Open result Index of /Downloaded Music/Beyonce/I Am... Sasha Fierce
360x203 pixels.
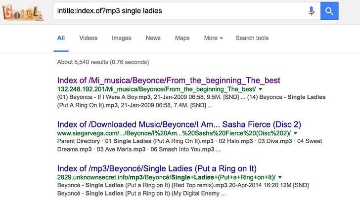(179, 124)
